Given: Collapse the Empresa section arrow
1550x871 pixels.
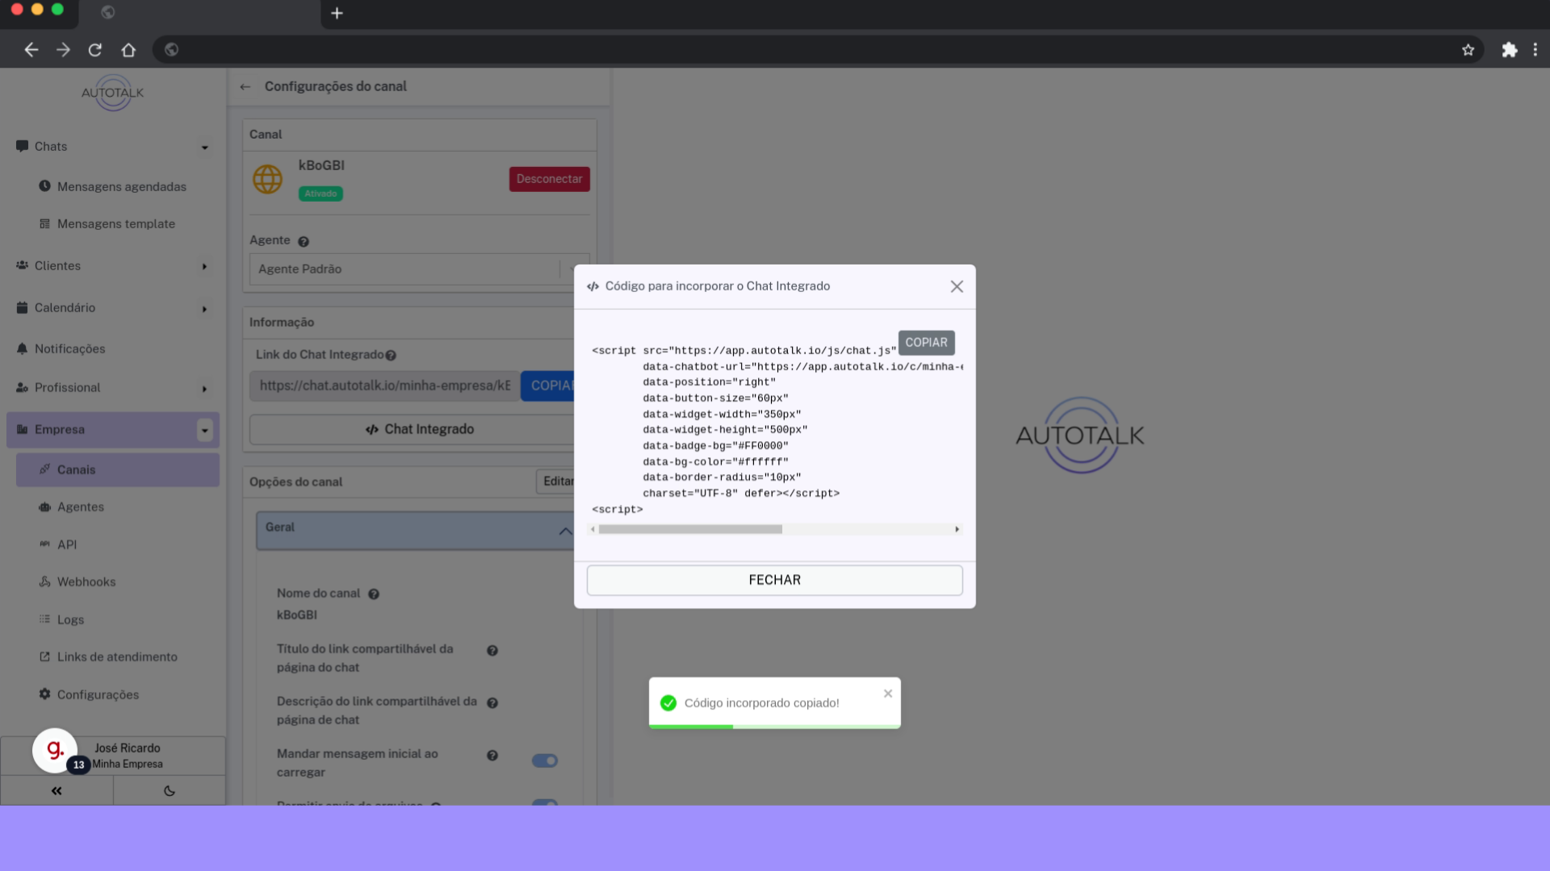Looking at the screenshot, I should coord(204,430).
